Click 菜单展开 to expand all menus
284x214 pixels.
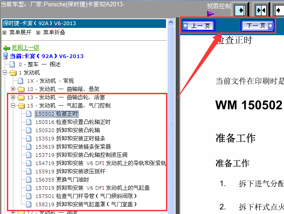(20, 32)
